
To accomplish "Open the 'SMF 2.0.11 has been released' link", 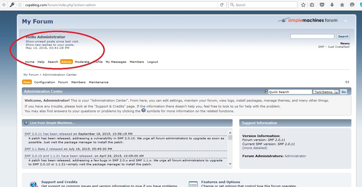I will pos(48,134).
